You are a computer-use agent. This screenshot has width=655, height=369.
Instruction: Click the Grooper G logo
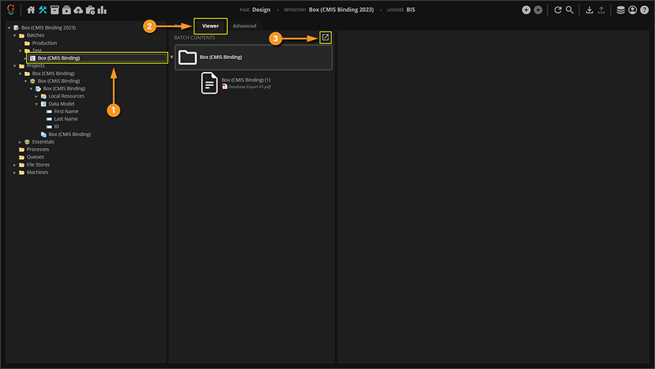[x=11, y=10]
